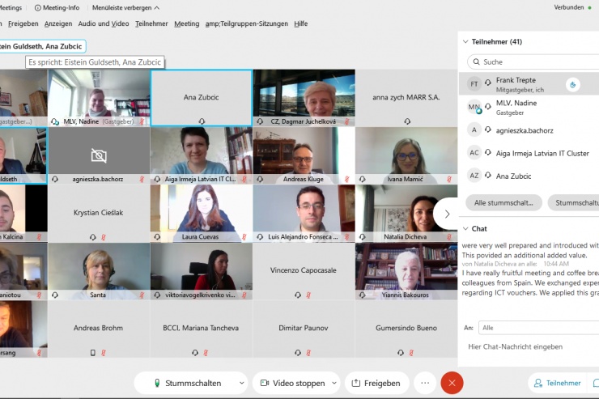Collapse the Teilnehmer (41) panel section
This screenshot has width=599, height=399.
coord(465,41)
